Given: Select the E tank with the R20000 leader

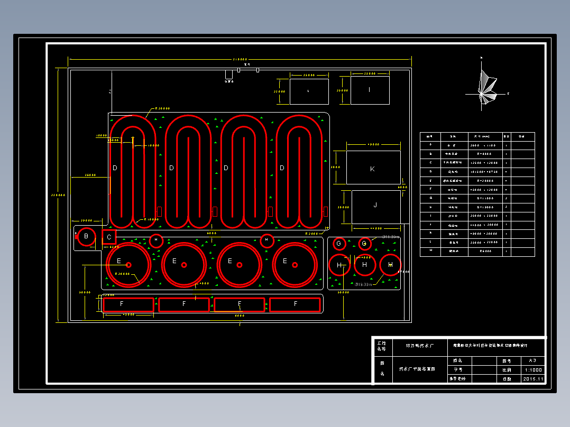Looking at the screenshot, I should coord(128,265).
